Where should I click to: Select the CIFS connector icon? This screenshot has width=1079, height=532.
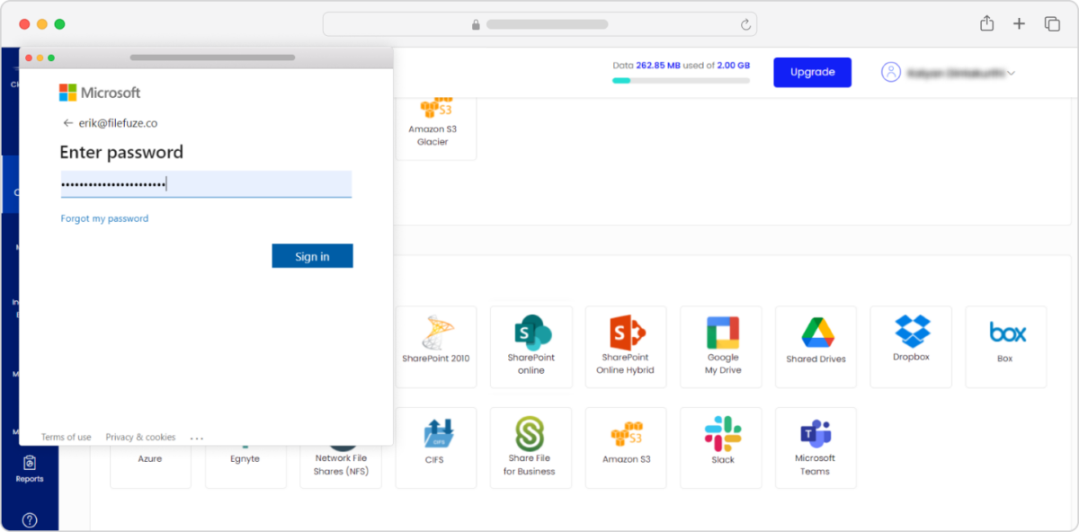(x=435, y=447)
